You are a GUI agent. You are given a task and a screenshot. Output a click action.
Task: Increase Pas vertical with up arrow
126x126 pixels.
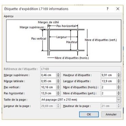click(x=58, y=86)
